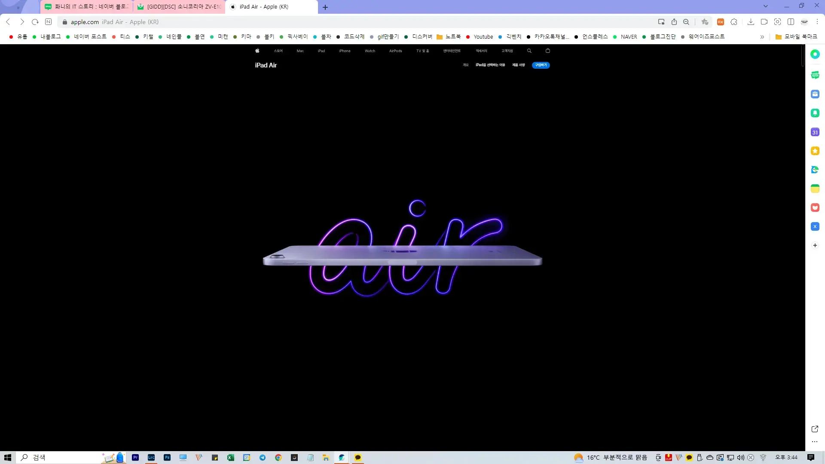Expand the tab search chevron in the title bar
Image resolution: width=825 pixels, height=464 pixels.
point(765,6)
